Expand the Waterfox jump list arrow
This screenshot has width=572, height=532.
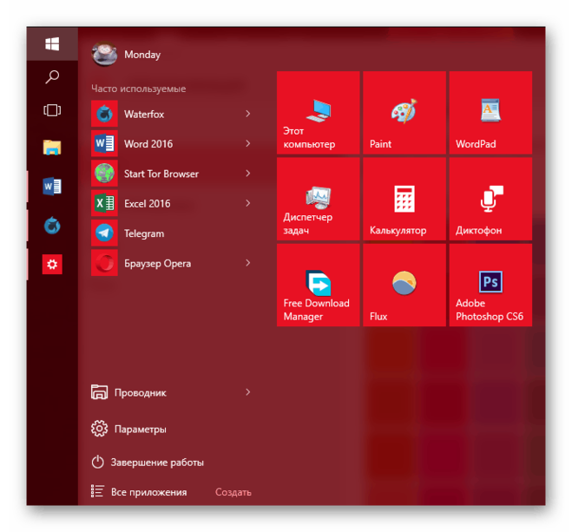[247, 114]
